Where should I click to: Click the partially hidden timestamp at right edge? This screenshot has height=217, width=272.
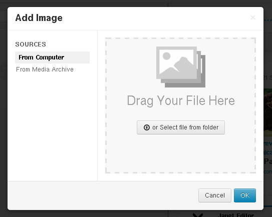pyautogui.click(x=267, y=77)
